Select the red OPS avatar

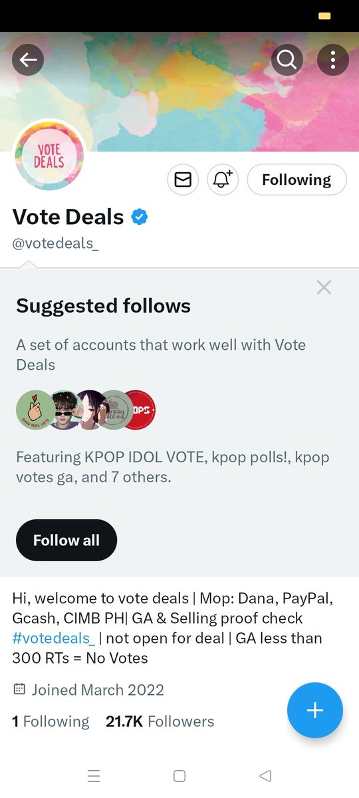point(139,410)
